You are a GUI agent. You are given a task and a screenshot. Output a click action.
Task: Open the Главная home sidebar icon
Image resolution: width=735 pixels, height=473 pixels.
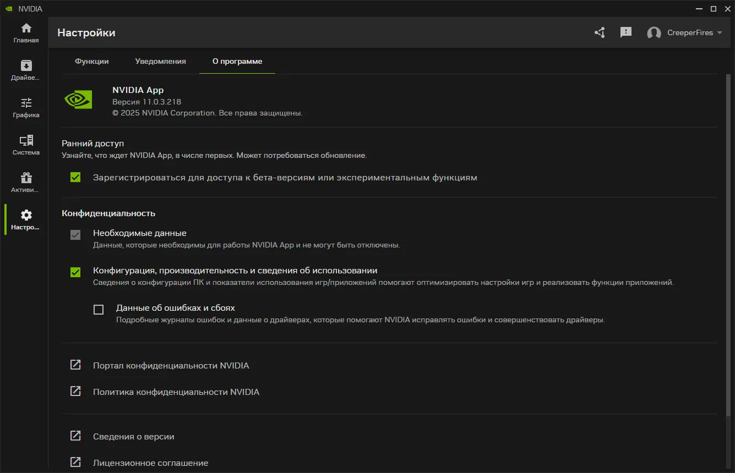pyautogui.click(x=26, y=29)
